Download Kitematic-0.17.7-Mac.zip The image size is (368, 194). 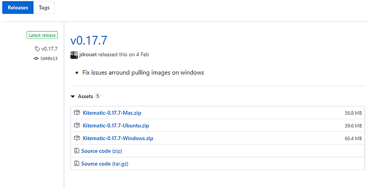(112, 113)
